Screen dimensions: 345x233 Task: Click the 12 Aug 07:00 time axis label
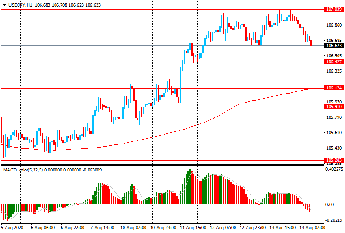(x=223, y=227)
